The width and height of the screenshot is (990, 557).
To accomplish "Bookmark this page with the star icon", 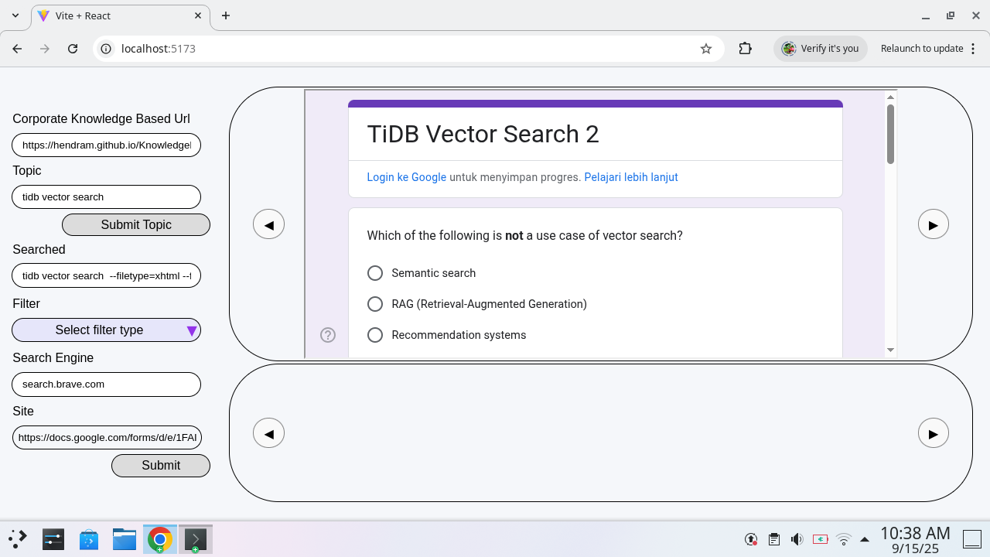I will coord(705,49).
